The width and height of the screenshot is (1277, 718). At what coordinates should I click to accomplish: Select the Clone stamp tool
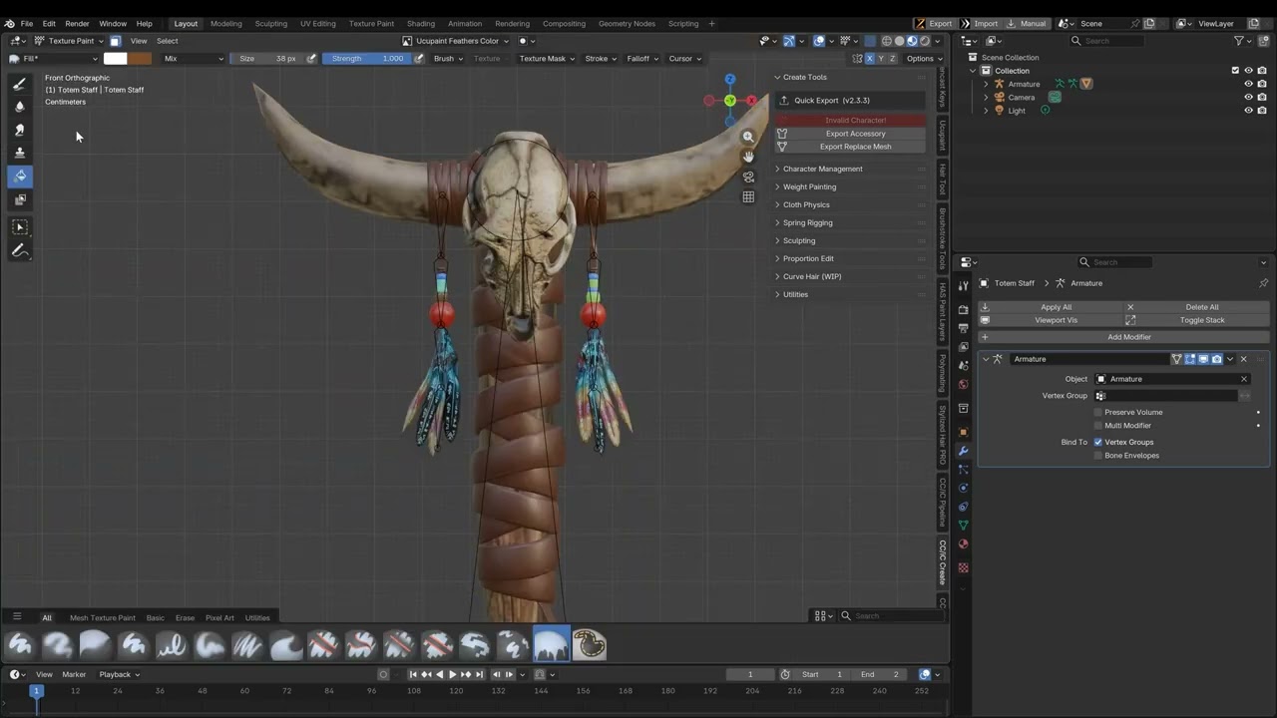20,153
